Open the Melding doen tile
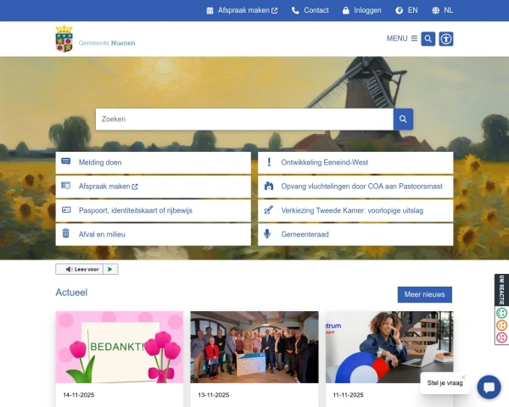Viewport: 509px width, 407px height. [x=154, y=163]
